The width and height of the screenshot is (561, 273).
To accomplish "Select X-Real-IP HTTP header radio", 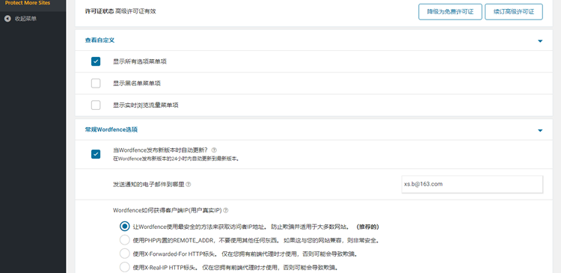I will point(124,267).
